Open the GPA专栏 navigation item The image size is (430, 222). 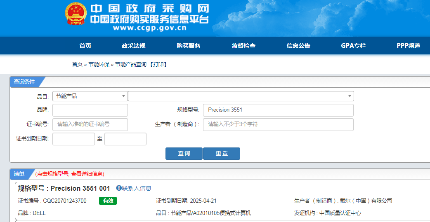coord(354,46)
